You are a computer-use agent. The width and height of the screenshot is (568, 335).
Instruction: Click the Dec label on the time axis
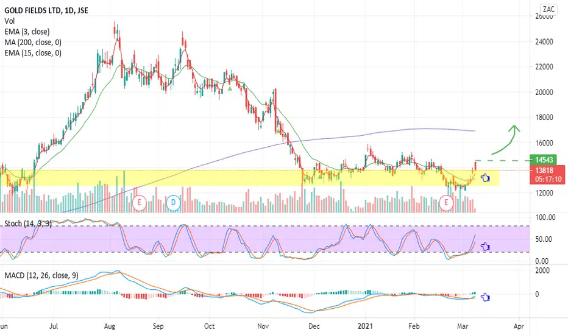(x=314, y=326)
